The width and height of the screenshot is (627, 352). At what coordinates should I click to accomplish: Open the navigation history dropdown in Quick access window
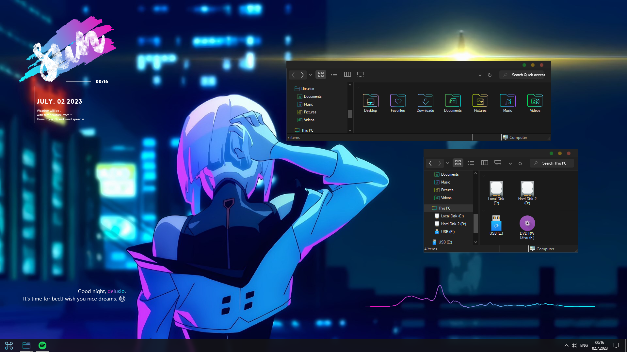pyautogui.click(x=310, y=75)
